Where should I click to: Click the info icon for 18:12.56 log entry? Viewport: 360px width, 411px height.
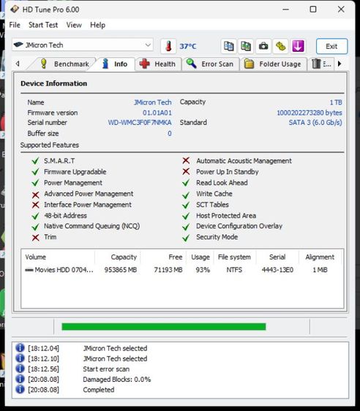(20, 369)
